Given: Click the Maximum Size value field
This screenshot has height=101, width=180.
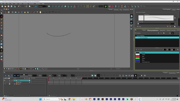Looking at the screenshot, I should [172, 24].
